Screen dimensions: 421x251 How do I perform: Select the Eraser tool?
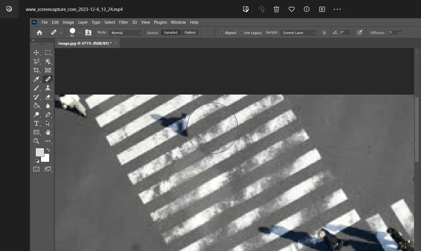click(x=48, y=97)
